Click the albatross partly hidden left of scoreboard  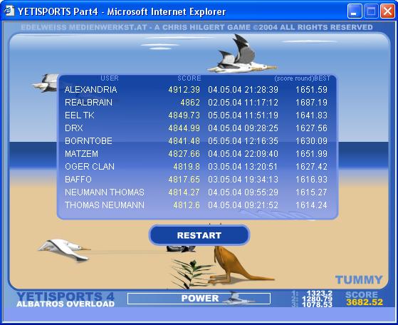click(x=45, y=83)
